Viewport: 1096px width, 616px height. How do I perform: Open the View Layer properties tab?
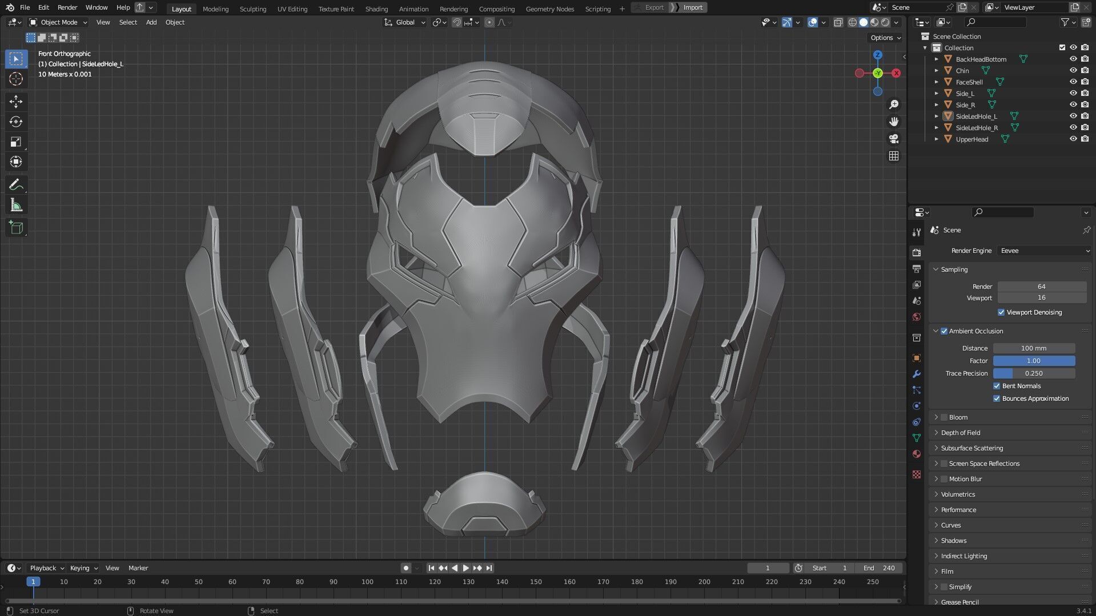tap(917, 284)
